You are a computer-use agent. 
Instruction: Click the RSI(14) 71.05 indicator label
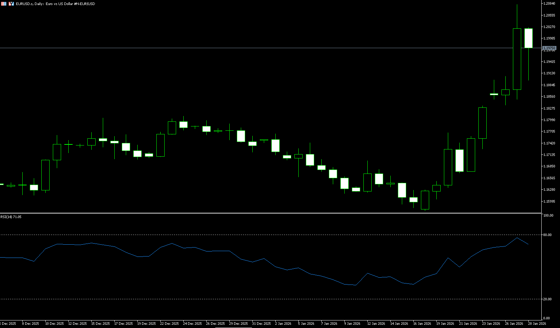click(x=11, y=217)
